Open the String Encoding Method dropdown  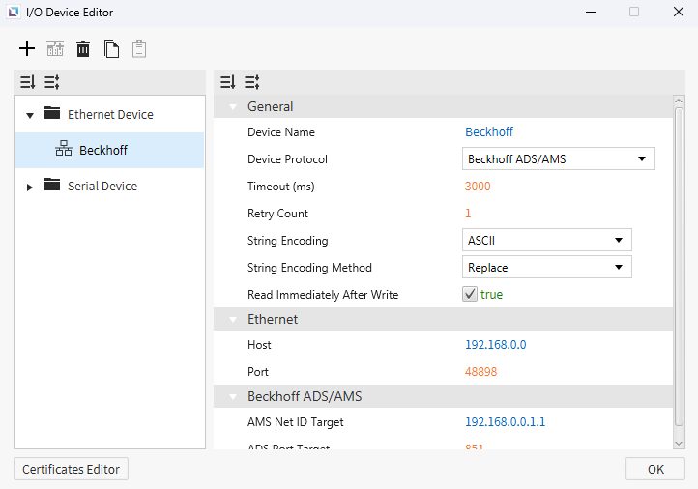[x=546, y=267]
